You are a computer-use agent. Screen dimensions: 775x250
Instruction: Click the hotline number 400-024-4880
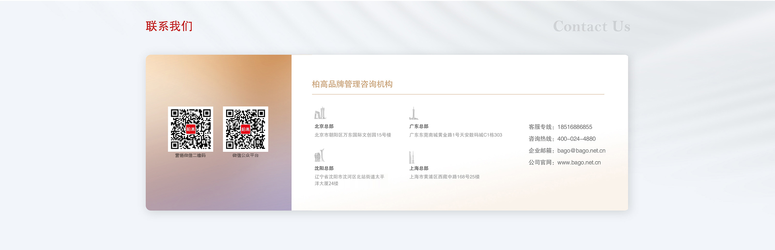click(576, 139)
